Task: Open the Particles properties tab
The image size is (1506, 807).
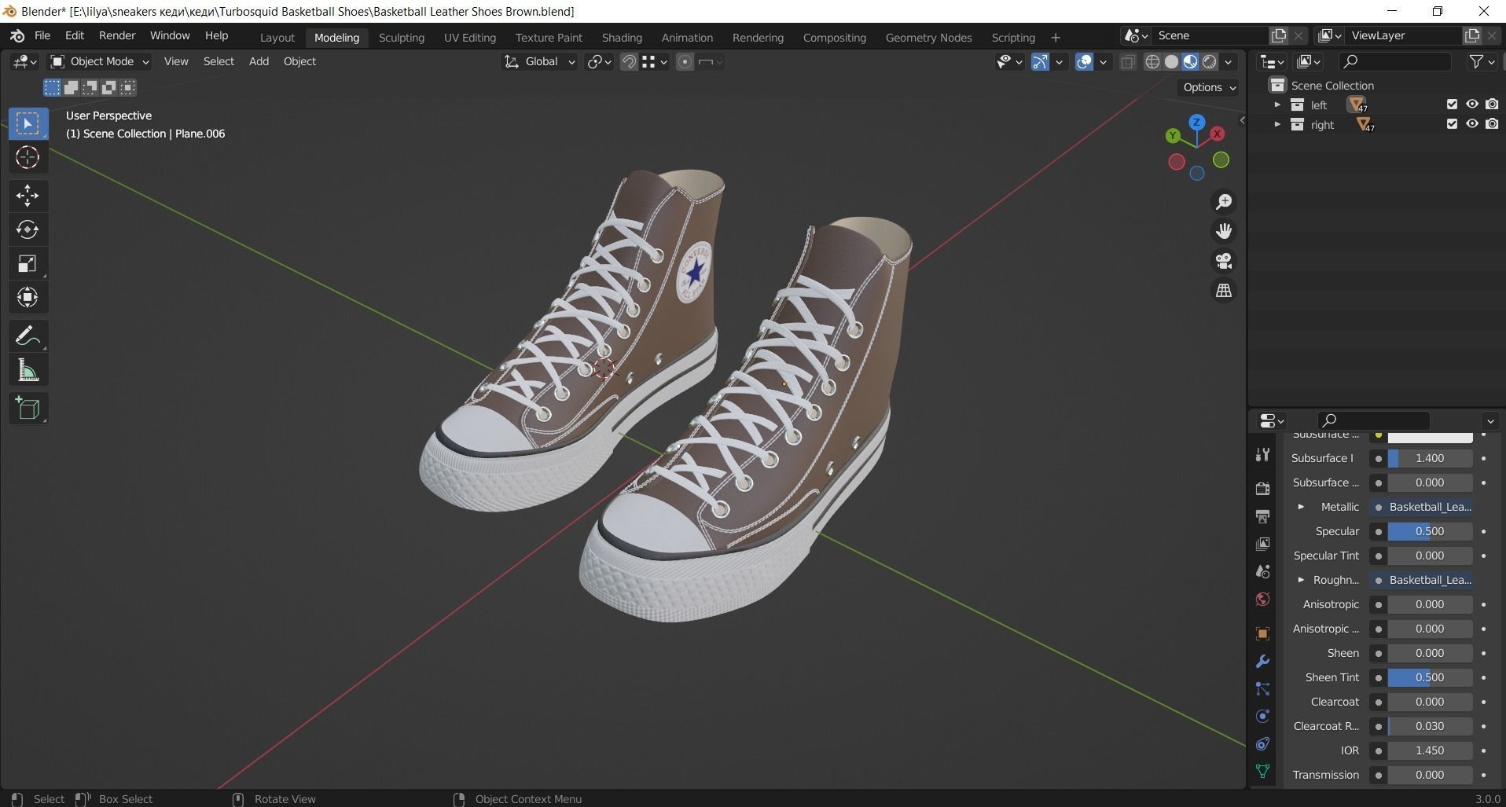Action: (1262, 689)
